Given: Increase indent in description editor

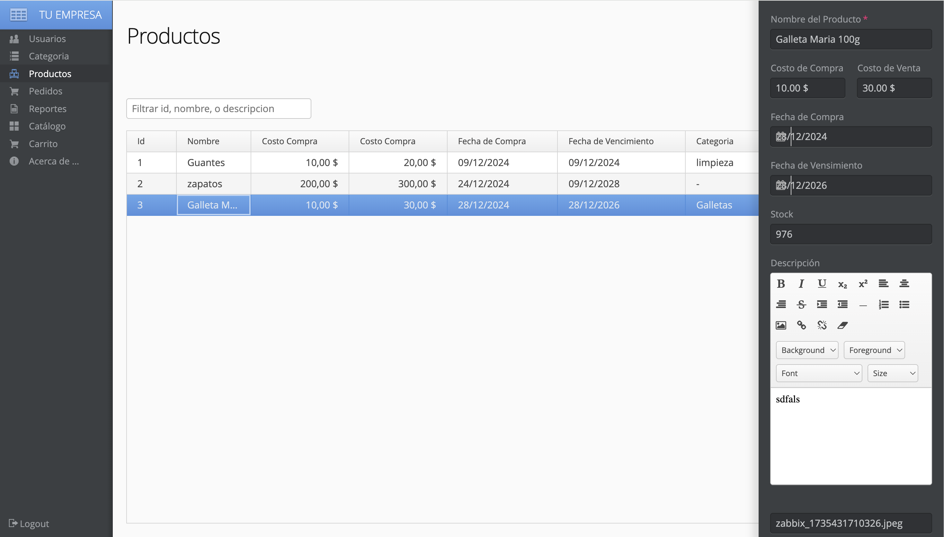Looking at the screenshot, I should pyautogui.click(x=822, y=304).
